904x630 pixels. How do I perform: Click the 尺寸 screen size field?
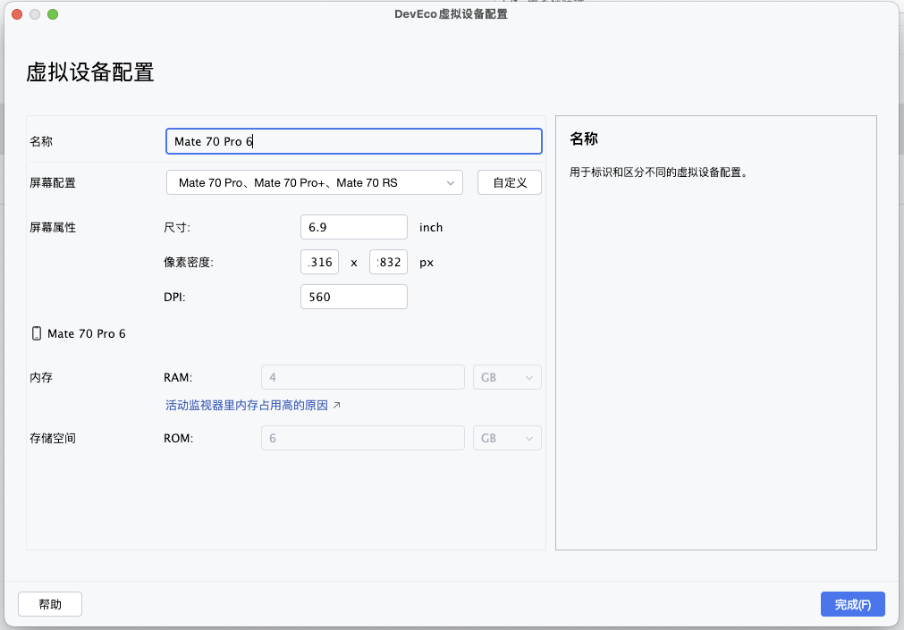coord(354,227)
